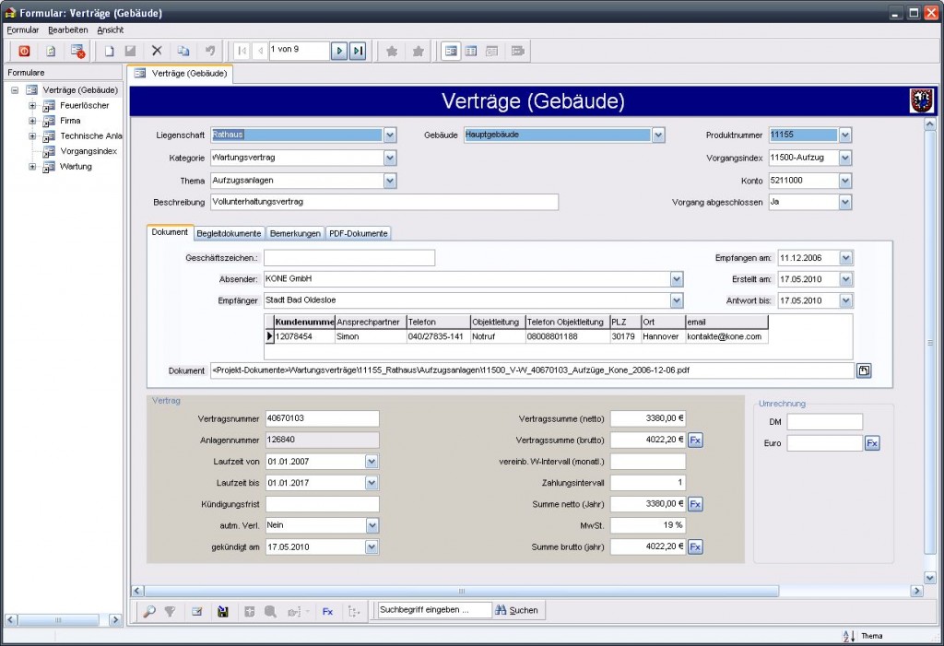Select Vorgangsindex in the Formulare tree
Screen dimensions: 944x646
coord(88,151)
